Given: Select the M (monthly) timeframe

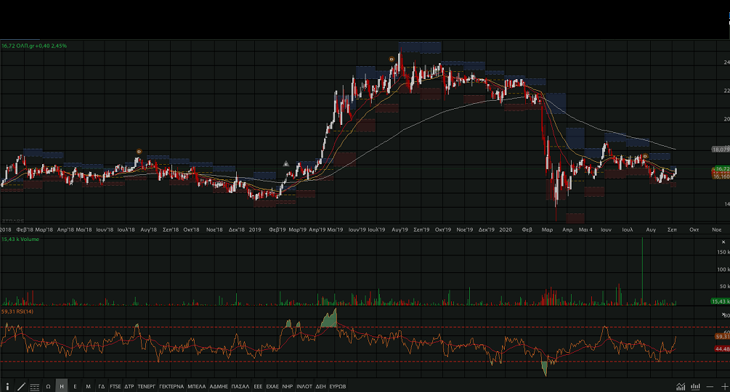Looking at the screenshot, I should point(88,386).
